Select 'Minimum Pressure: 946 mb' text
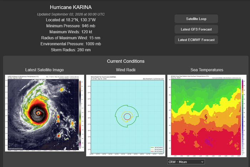Screen dimensions: 250x167 click(71, 26)
